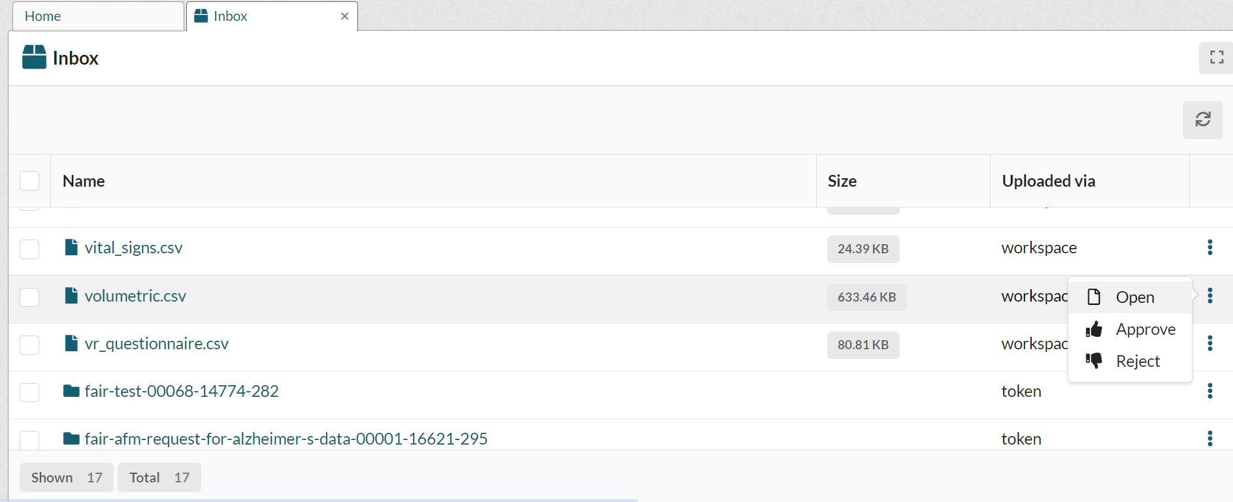Open actions for the fair-afm alzheimer folder

(1210, 439)
